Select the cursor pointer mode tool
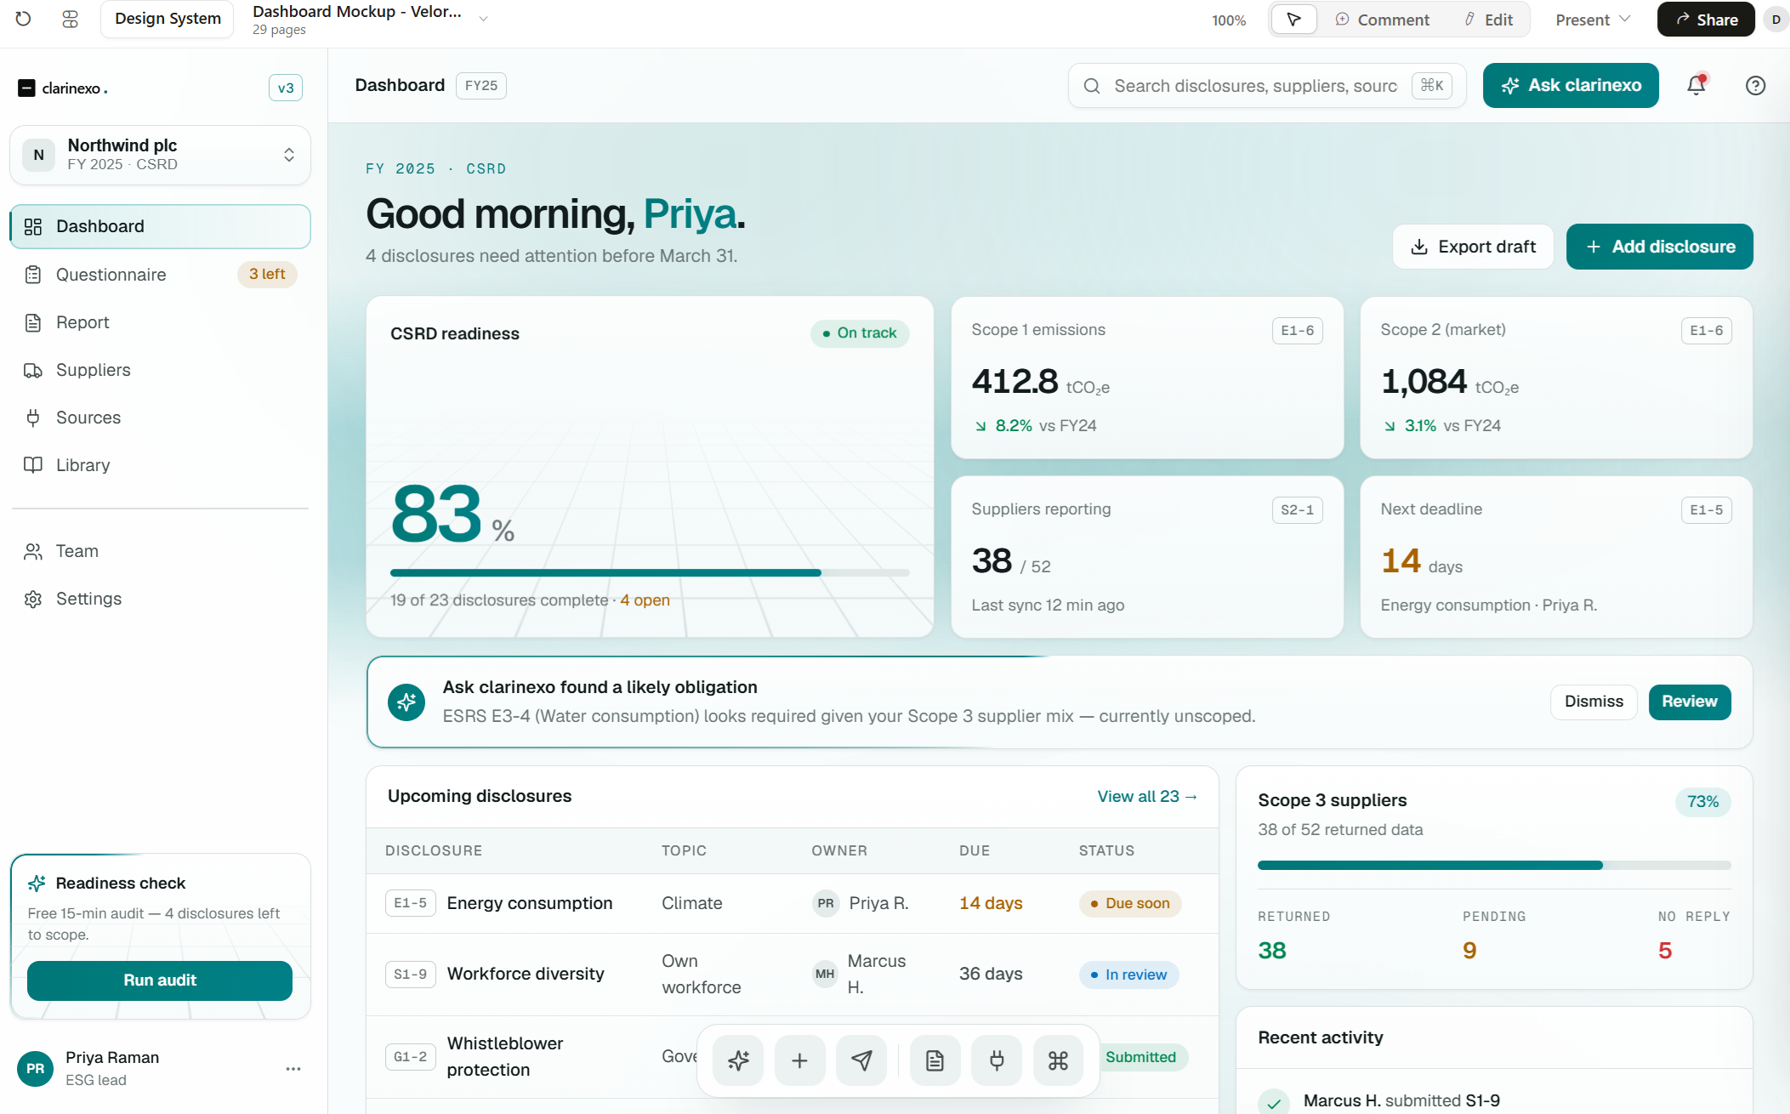 click(x=1293, y=20)
